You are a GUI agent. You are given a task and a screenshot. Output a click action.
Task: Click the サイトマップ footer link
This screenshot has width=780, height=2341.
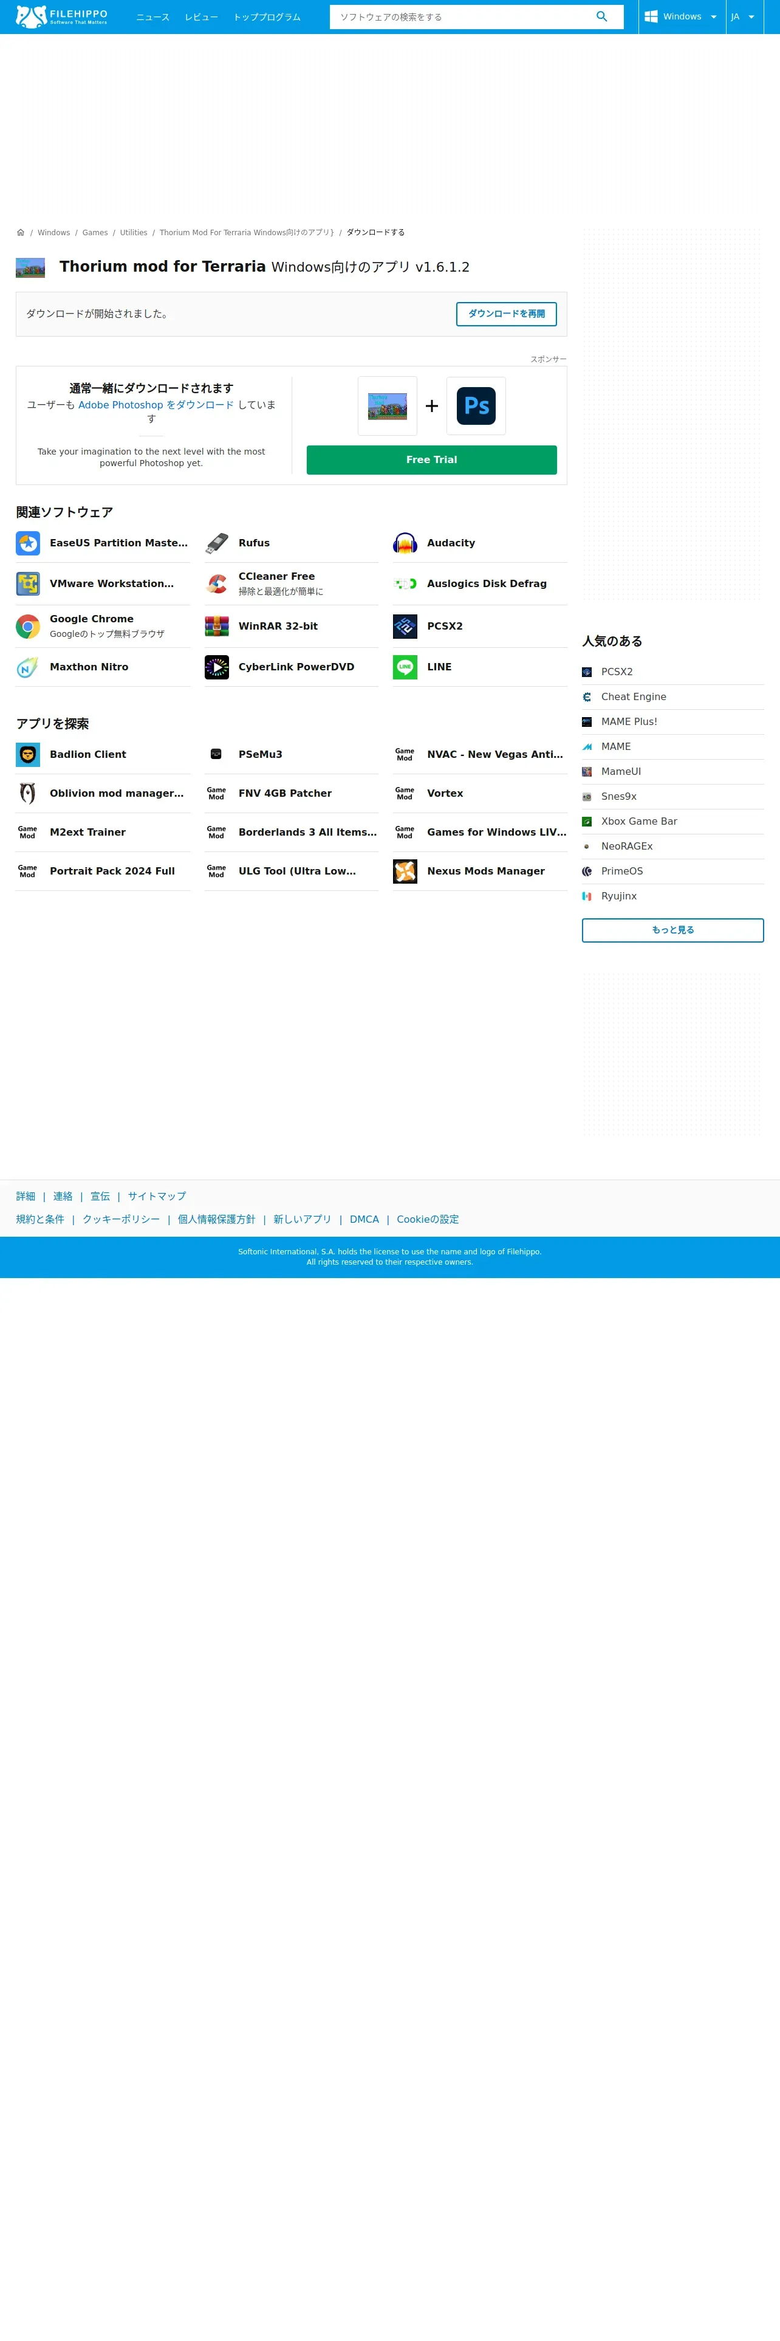coord(156,1196)
